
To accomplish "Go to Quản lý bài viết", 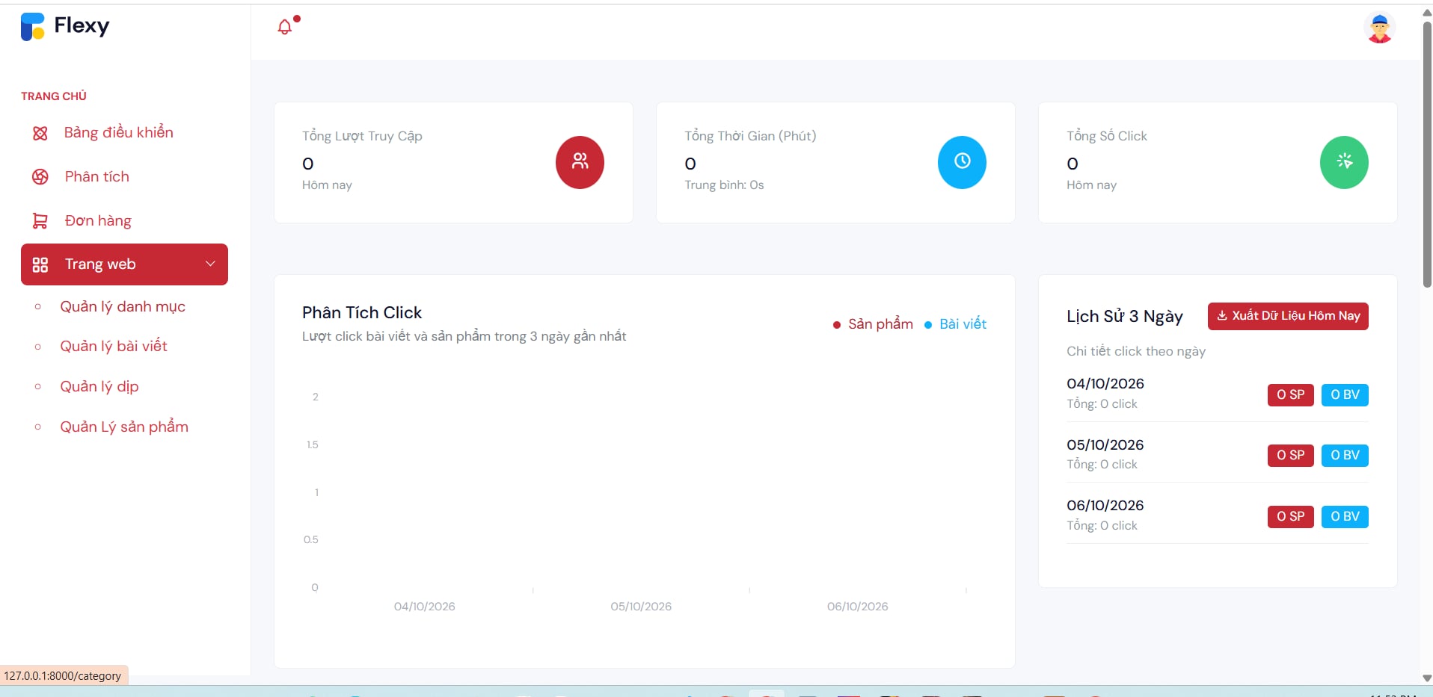I will tap(114, 346).
